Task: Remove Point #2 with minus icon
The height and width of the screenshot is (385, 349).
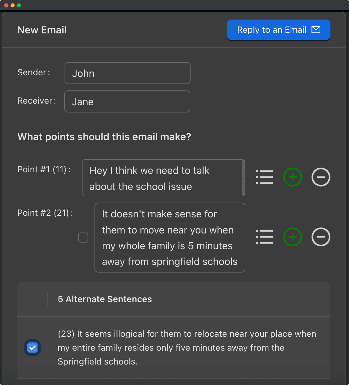Action: (321, 237)
